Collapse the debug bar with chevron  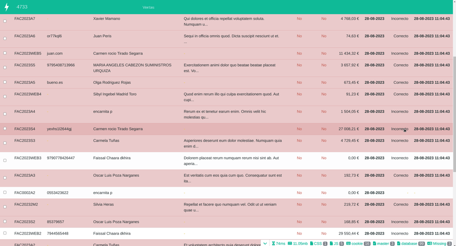pyautogui.click(x=265, y=243)
